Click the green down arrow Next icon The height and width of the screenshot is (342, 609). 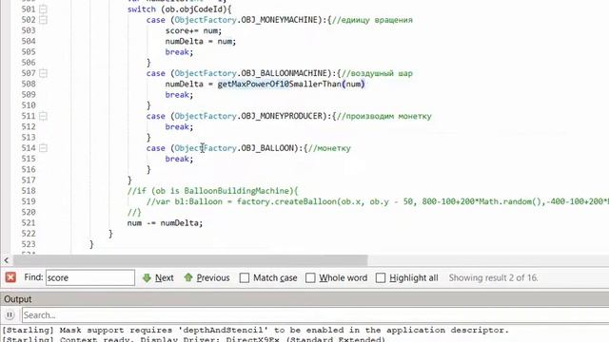[x=147, y=277]
